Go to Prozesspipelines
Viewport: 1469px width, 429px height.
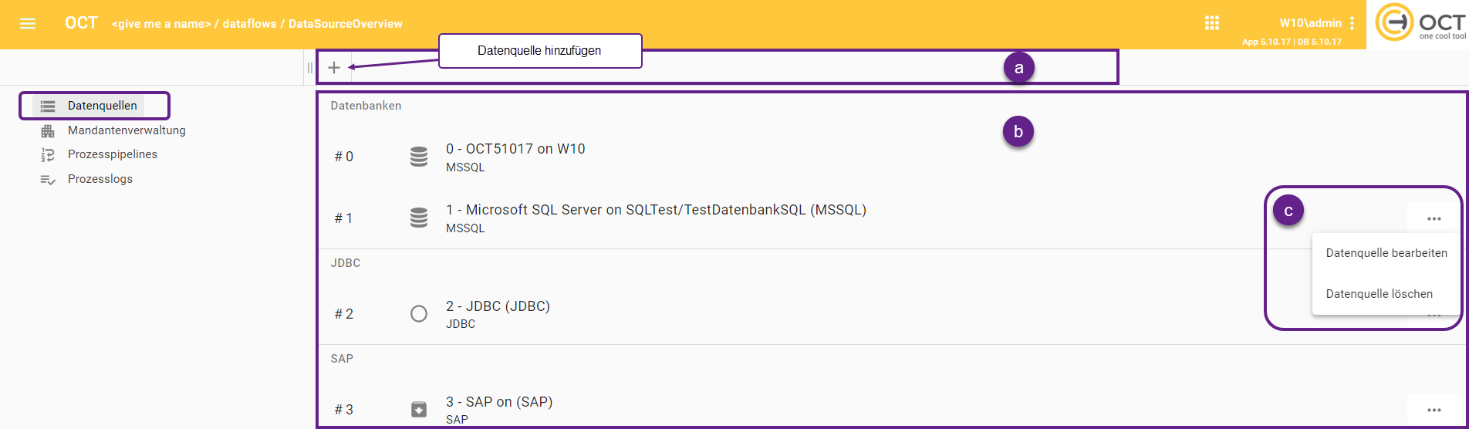click(x=113, y=154)
